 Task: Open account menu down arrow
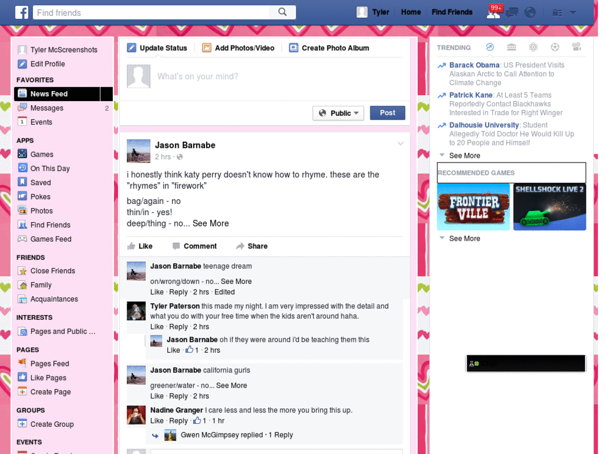573,13
